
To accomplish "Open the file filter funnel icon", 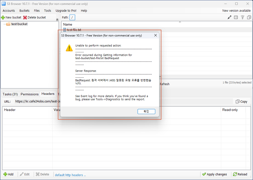I will point(242,17).
